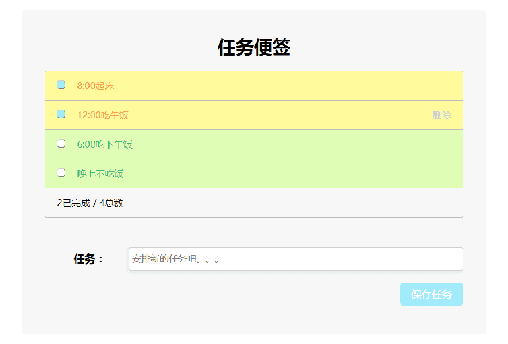Viewport: 508px width, 344px height.
Task: Select the 8:00起床 task text
Action: (x=96, y=86)
